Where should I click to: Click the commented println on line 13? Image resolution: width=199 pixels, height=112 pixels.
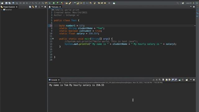pyautogui.click(x=101, y=41)
